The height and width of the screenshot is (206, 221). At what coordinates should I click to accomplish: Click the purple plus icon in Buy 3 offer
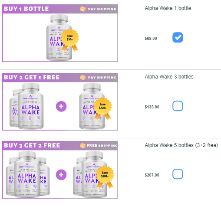tap(61, 175)
